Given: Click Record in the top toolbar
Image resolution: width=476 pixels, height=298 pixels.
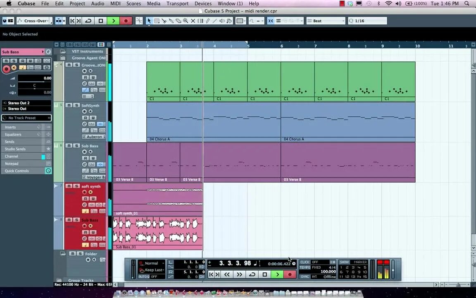Looking at the screenshot, I should 126,21.
